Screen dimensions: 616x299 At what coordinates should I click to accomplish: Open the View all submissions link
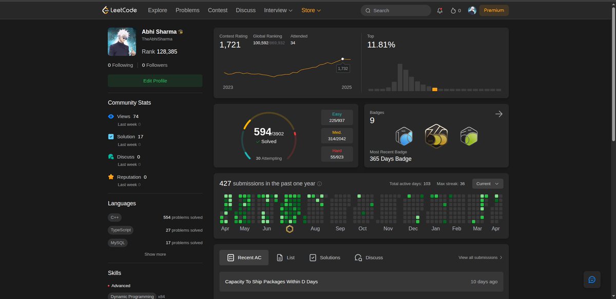(480, 257)
